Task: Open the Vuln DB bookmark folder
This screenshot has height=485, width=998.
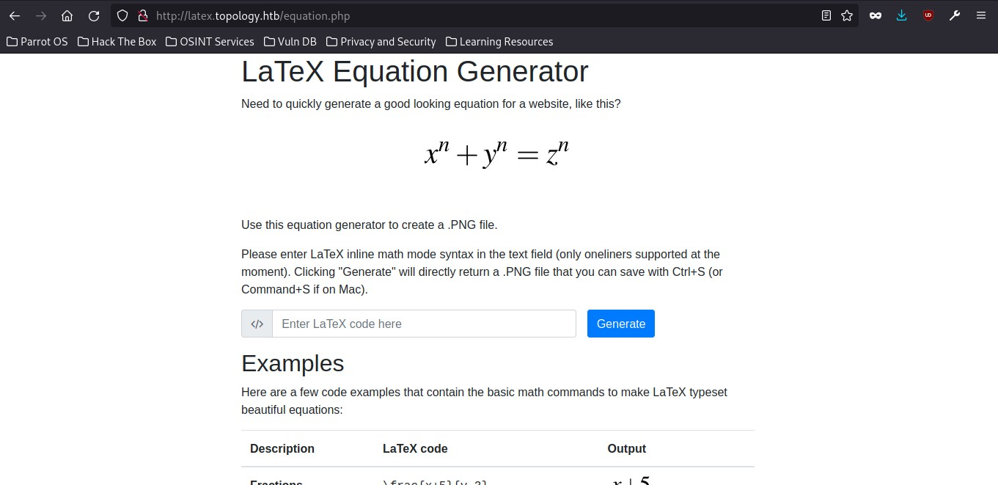Action: tap(290, 42)
